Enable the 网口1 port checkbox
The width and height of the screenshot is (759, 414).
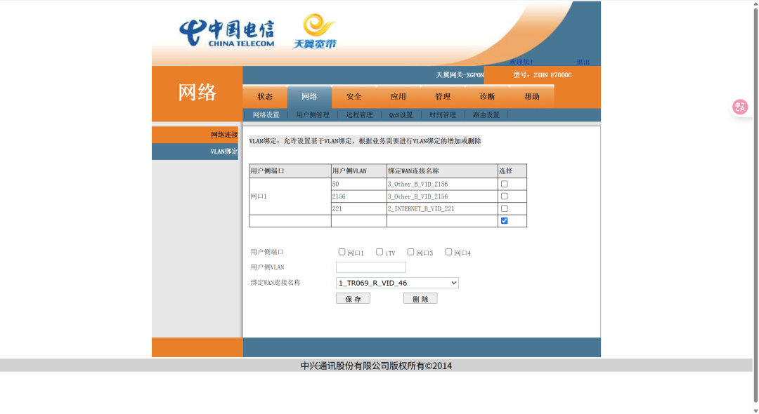pos(342,252)
